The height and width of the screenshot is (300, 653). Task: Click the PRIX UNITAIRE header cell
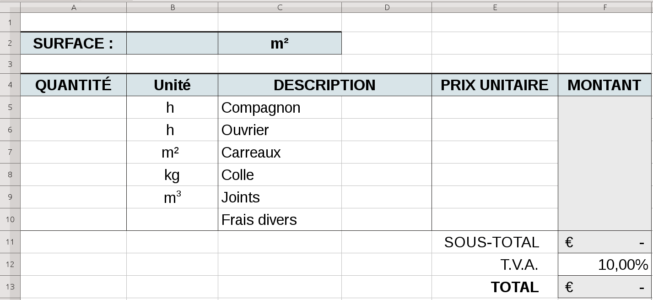coord(494,85)
